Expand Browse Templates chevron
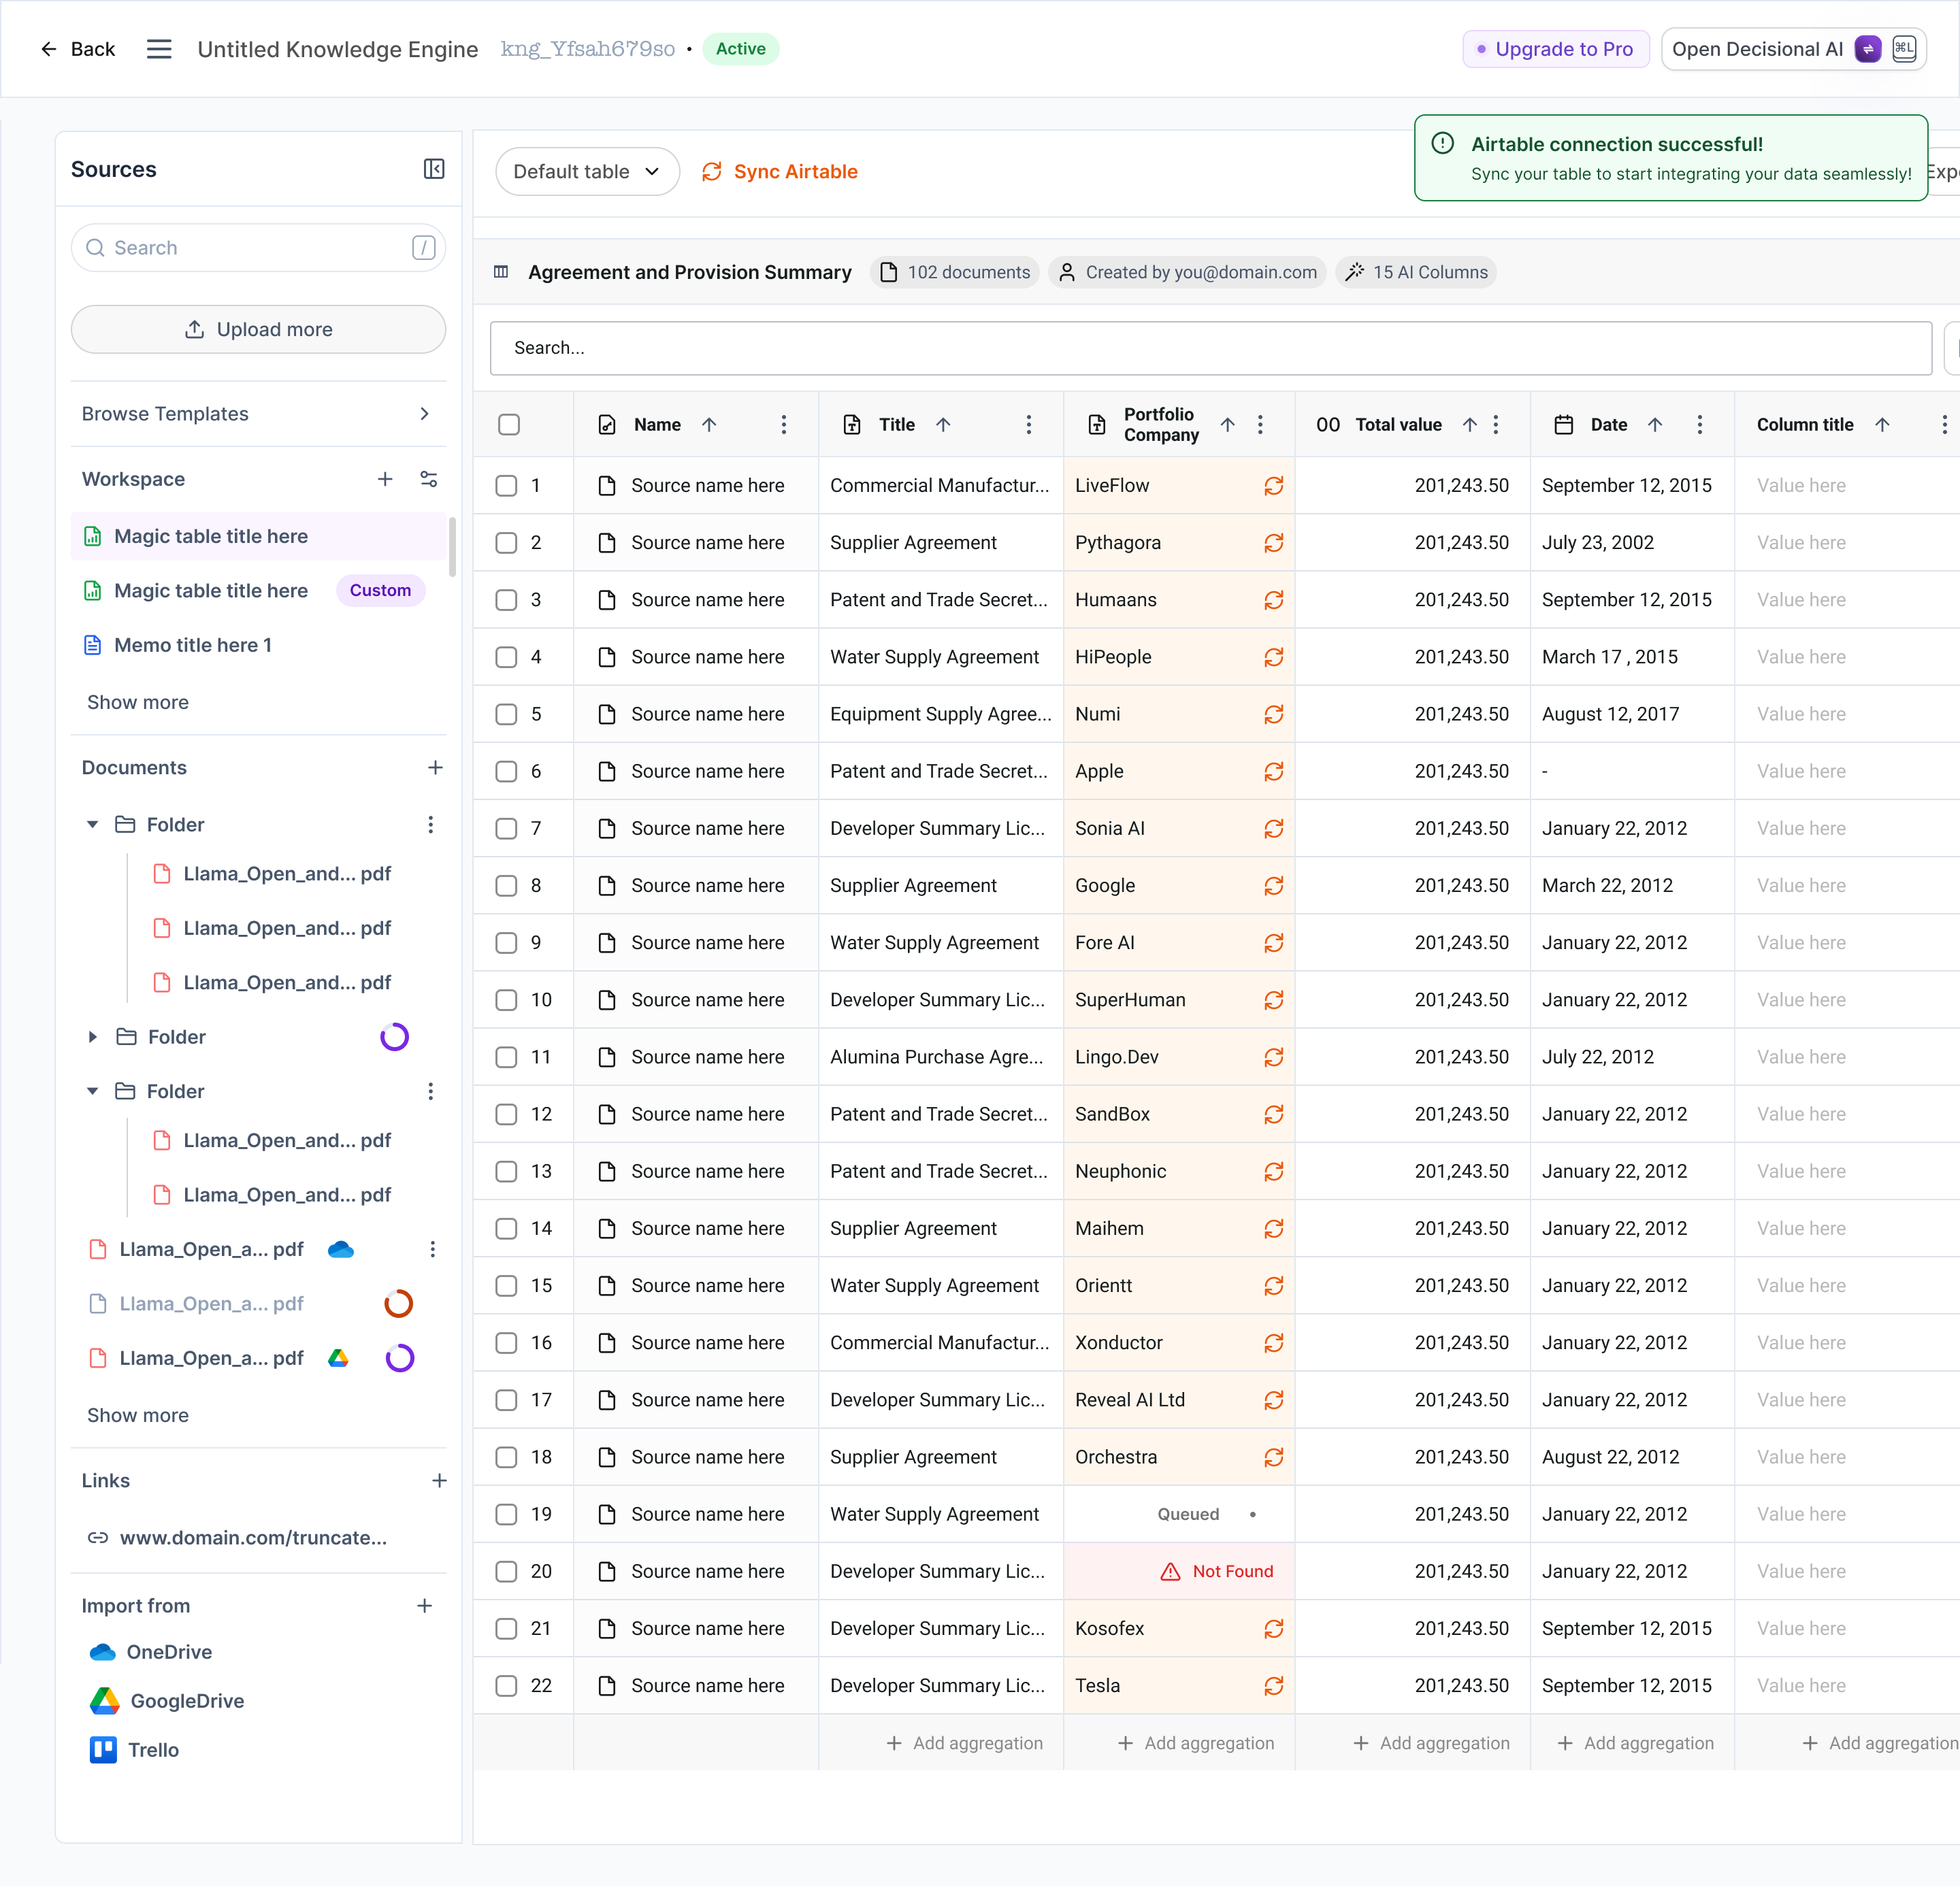 point(425,414)
